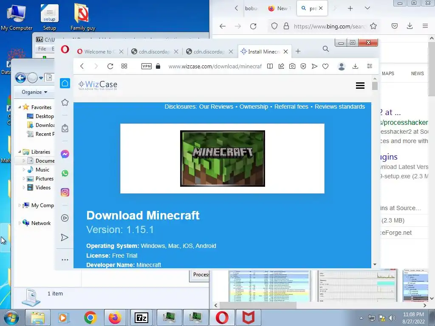Click Explorer back navigation button

pyautogui.click(x=20, y=78)
